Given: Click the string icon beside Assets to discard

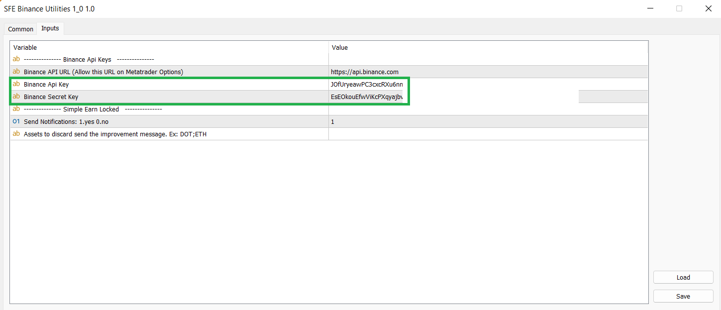Looking at the screenshot, I should click(16, 134).
